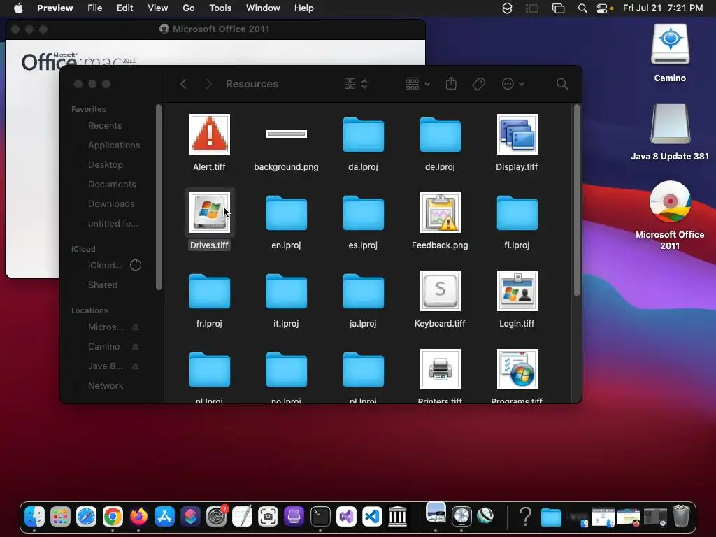Click the menu bar date and time
The width and height of the screenshot is (716, 537).
(x=663, y=8)
